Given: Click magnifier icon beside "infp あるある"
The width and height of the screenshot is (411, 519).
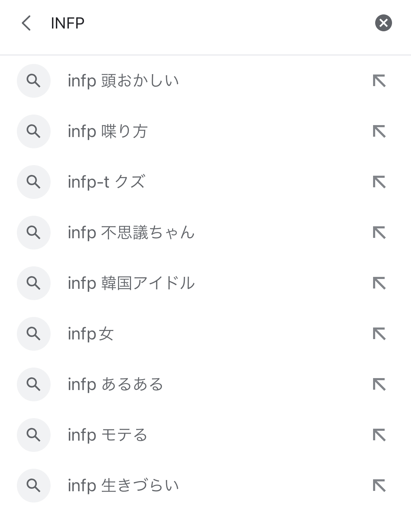Looking at the screenshot, I should (x=34, y=384).
